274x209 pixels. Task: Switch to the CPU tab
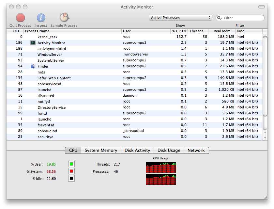(73, 151)
